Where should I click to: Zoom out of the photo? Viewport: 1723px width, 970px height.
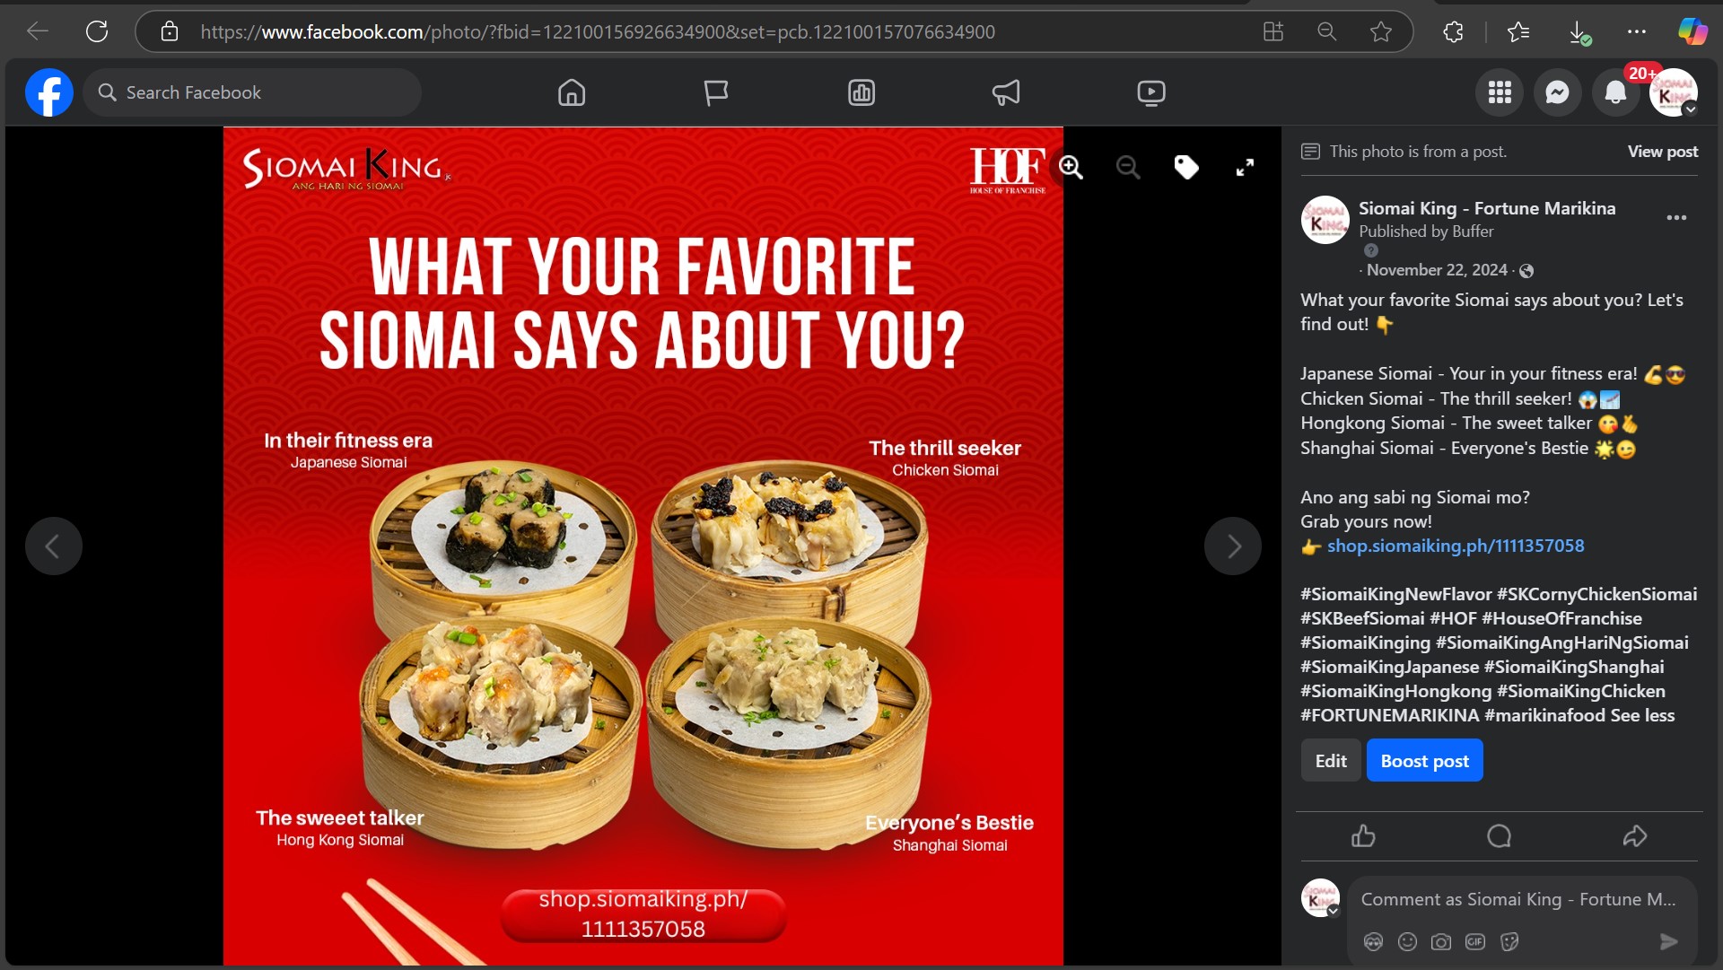click(x=1128, y=167)
